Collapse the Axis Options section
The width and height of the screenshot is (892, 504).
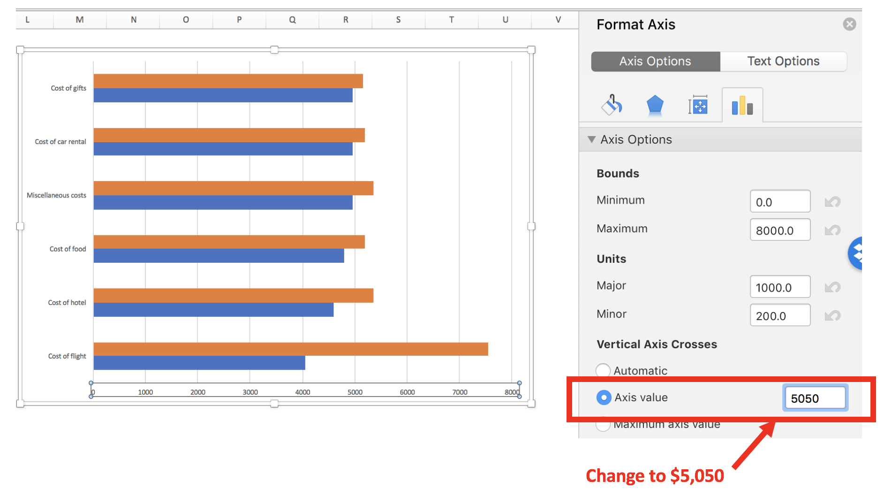pos(591,139)
